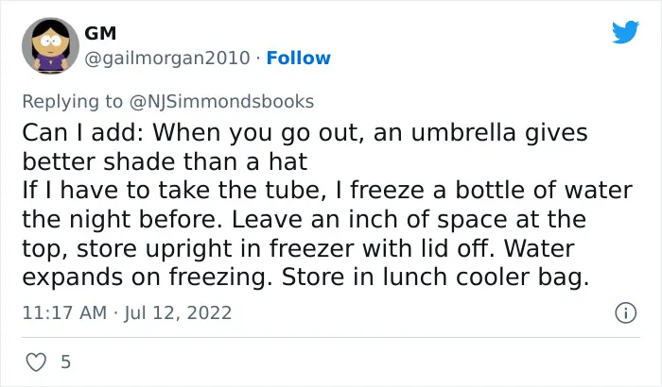Screen dimensions: 662x387
Task: Follow the gailmorgan2010 account
Action: 299,58
